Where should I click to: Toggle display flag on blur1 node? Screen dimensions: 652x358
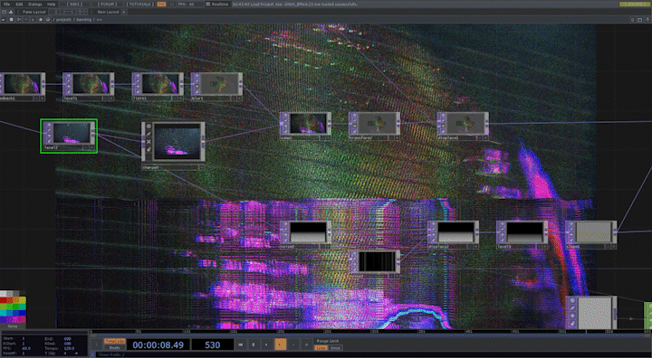(x=235, y=99)
